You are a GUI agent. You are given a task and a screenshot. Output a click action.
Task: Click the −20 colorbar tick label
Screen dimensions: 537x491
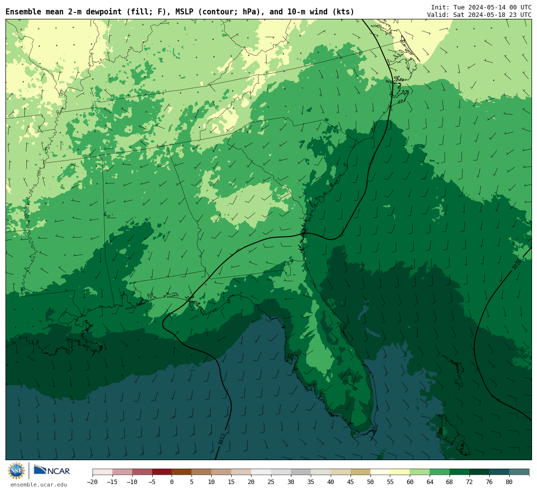tap(92, 482)
